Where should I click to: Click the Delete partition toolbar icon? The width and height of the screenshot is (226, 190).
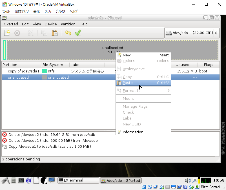click(x=17, y=33)
